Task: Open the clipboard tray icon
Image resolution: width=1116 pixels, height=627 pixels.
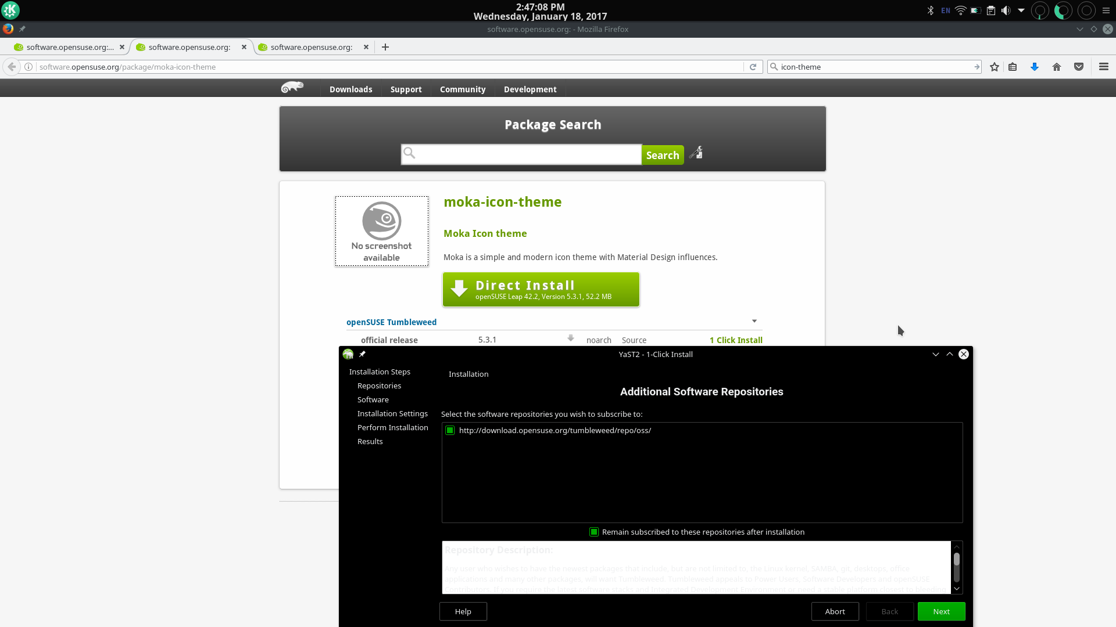Action: 991,10
